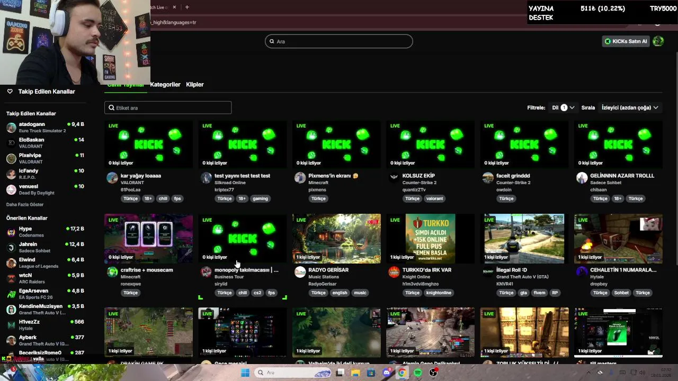The image size is (678, 381).
Task: Open OBS Studio from the taskbar
Action: tap(433, 373)
